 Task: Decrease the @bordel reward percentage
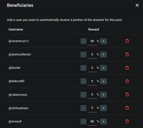tap(83, 68)
